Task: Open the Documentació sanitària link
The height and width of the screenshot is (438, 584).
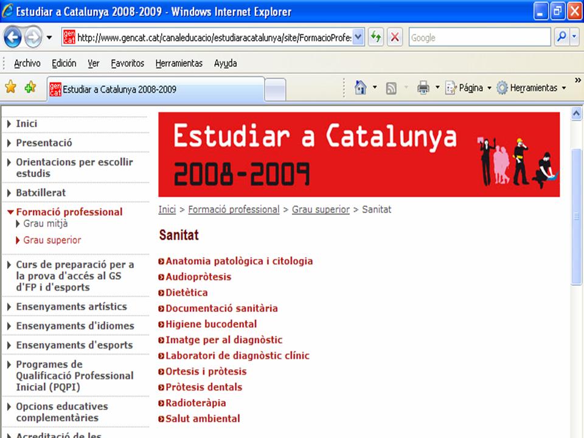Action: [221, 308]
